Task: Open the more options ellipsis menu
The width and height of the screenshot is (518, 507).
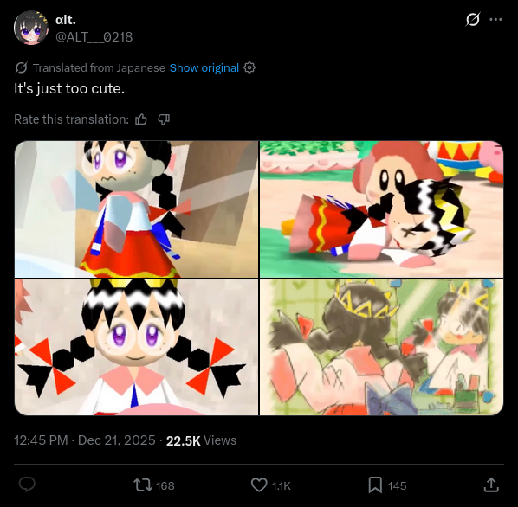Action: (495, 20)
